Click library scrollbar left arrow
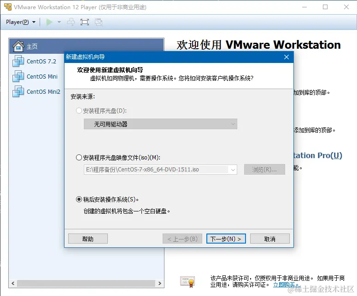This screenshot has width=357, height=296. [13, 283]
